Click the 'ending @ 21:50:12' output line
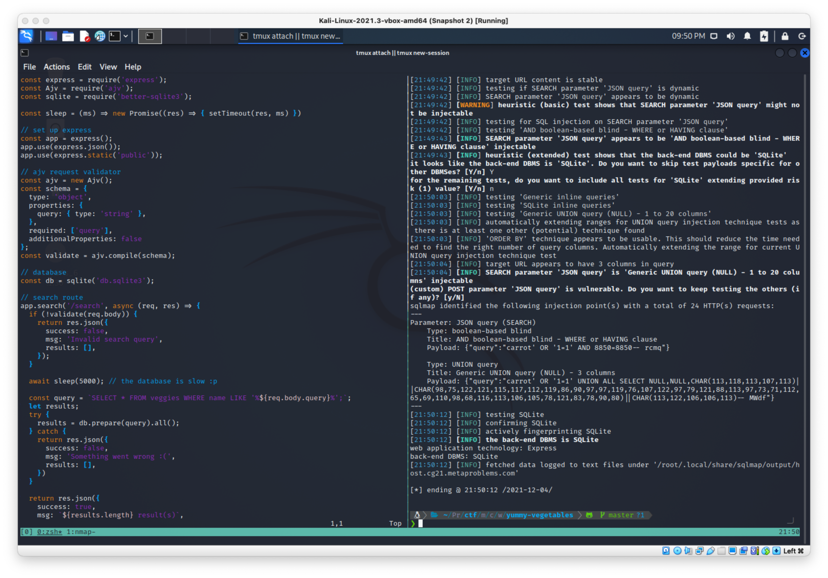 click(x=481, y=490)
